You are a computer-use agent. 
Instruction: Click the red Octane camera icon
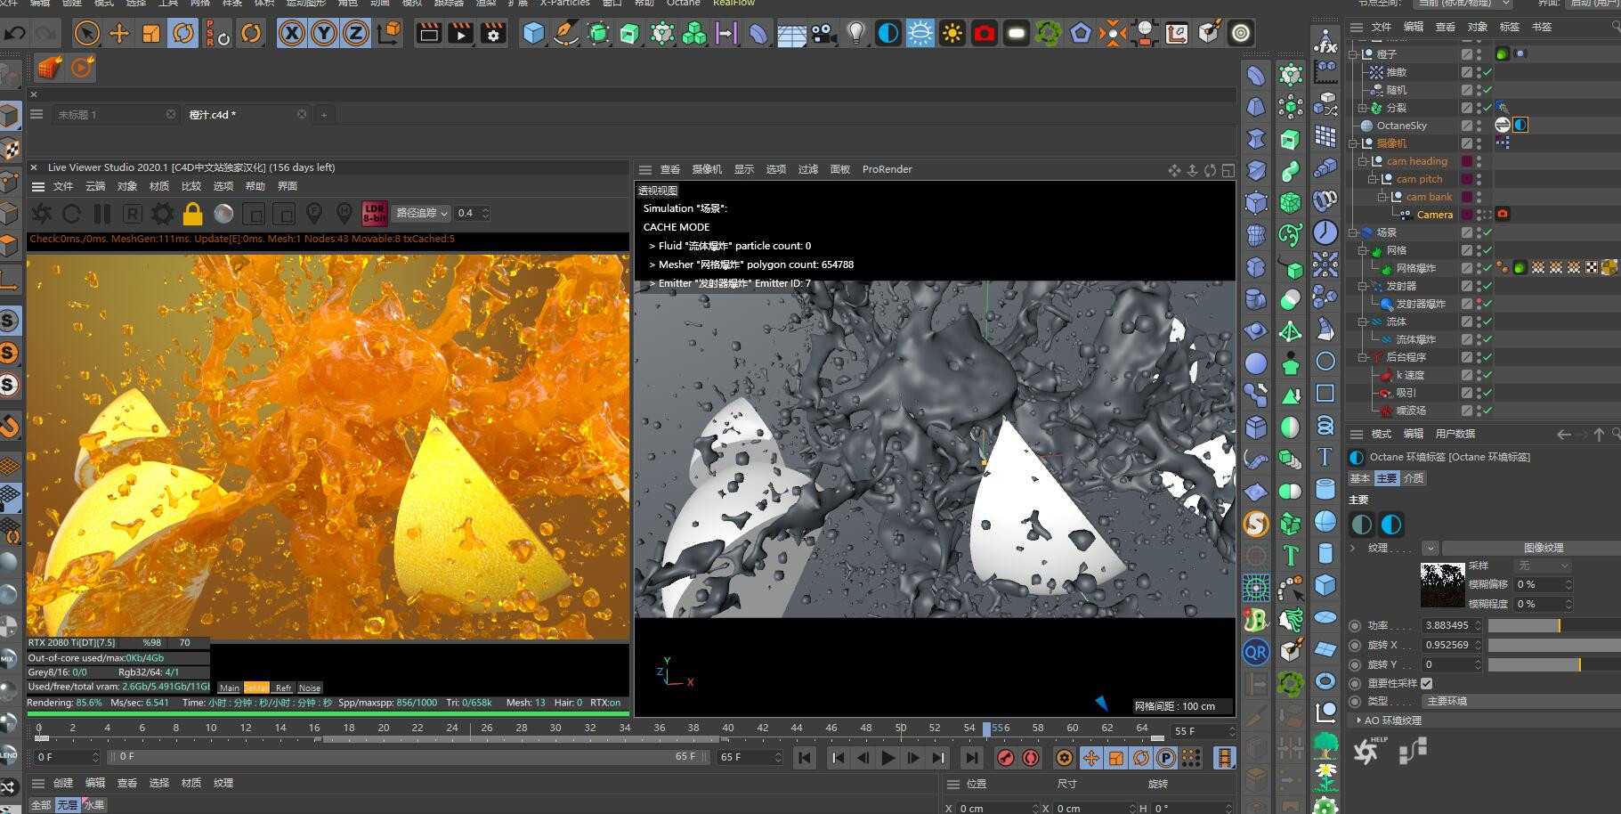coord(984,34)
